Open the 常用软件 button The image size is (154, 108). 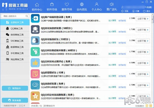(x=15, y=88)
